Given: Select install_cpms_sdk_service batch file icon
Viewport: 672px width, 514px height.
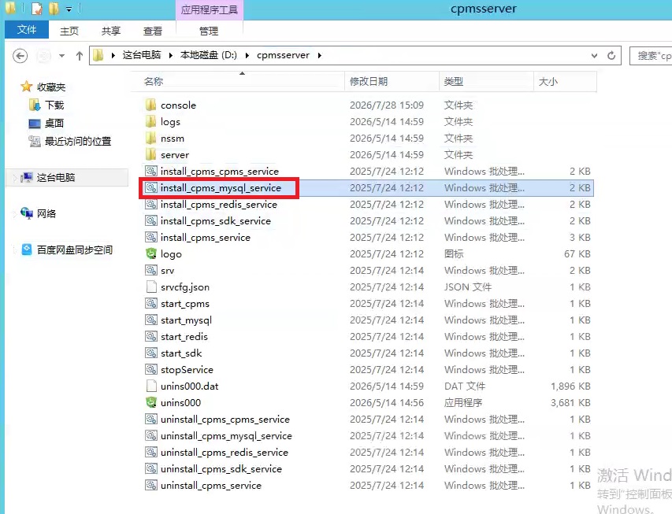Looking at the screenshot, I should pyautogui.click(x=150, y=221).
